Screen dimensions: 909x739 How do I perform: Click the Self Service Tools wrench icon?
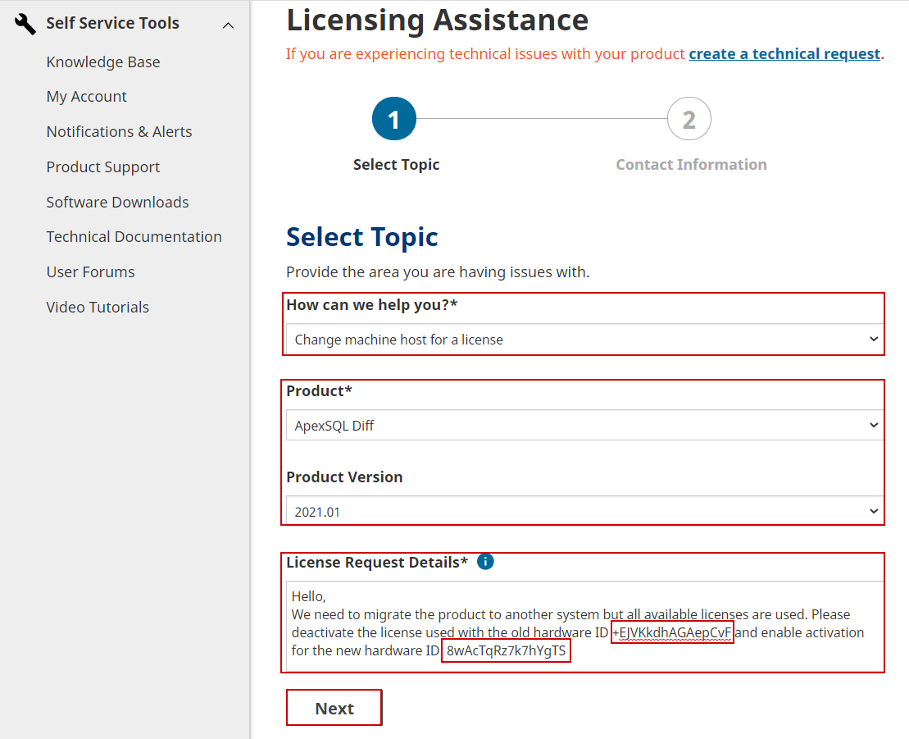[25, 24]
